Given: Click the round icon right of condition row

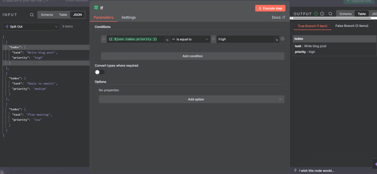Looking at the screenshot, I should tap(282, 39).
